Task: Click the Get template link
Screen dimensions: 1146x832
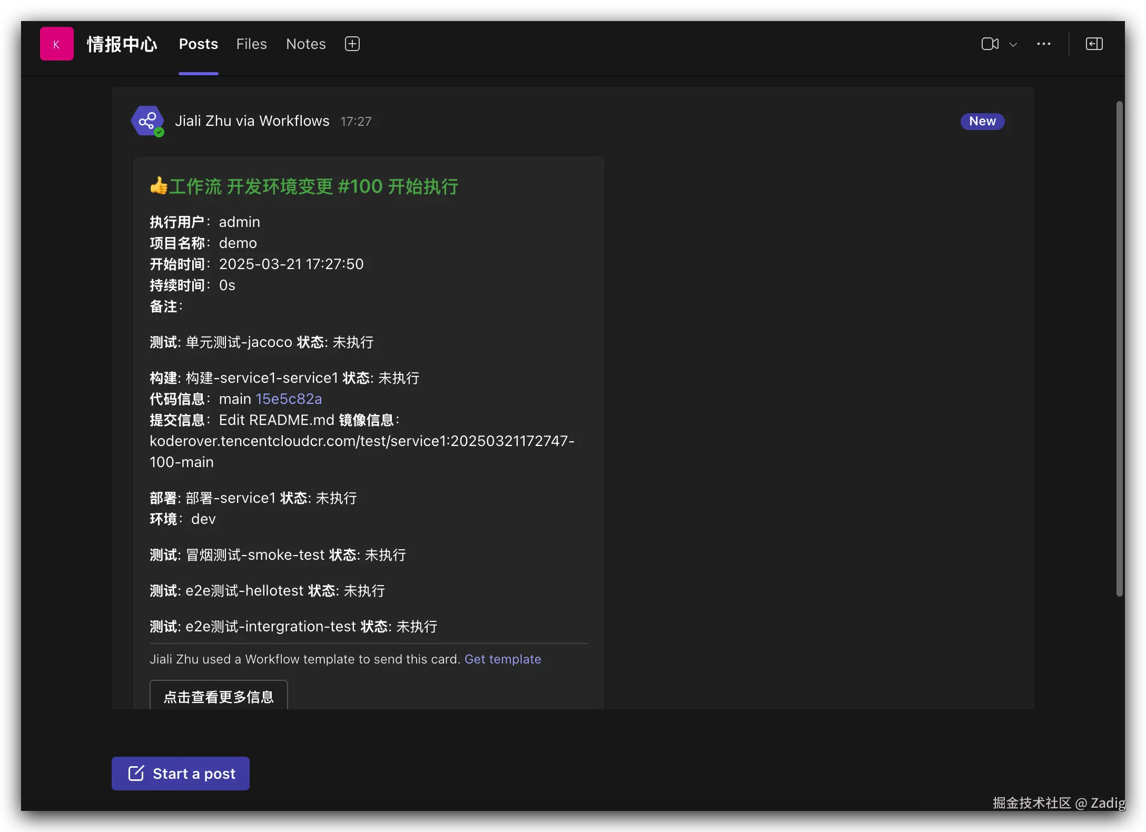Action: 502,659
